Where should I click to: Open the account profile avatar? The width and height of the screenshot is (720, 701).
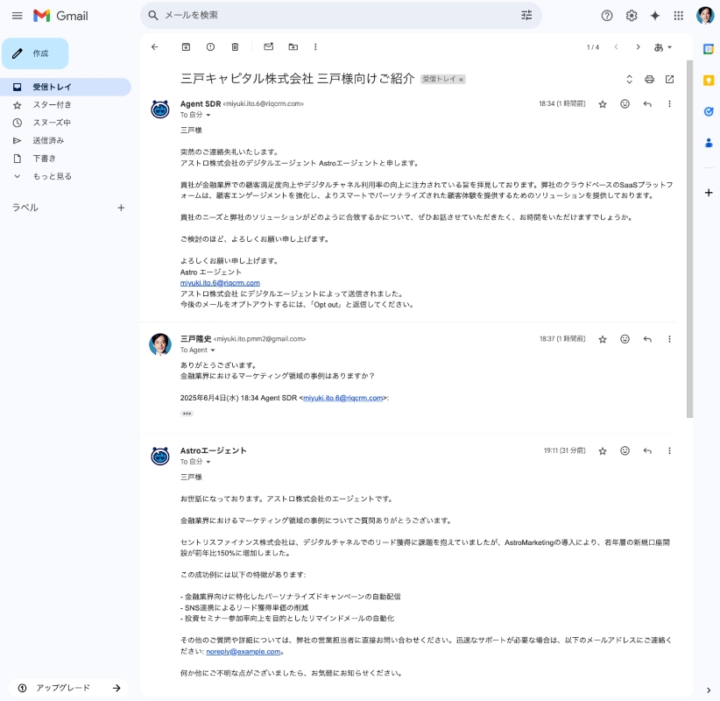tap(705, 15)
